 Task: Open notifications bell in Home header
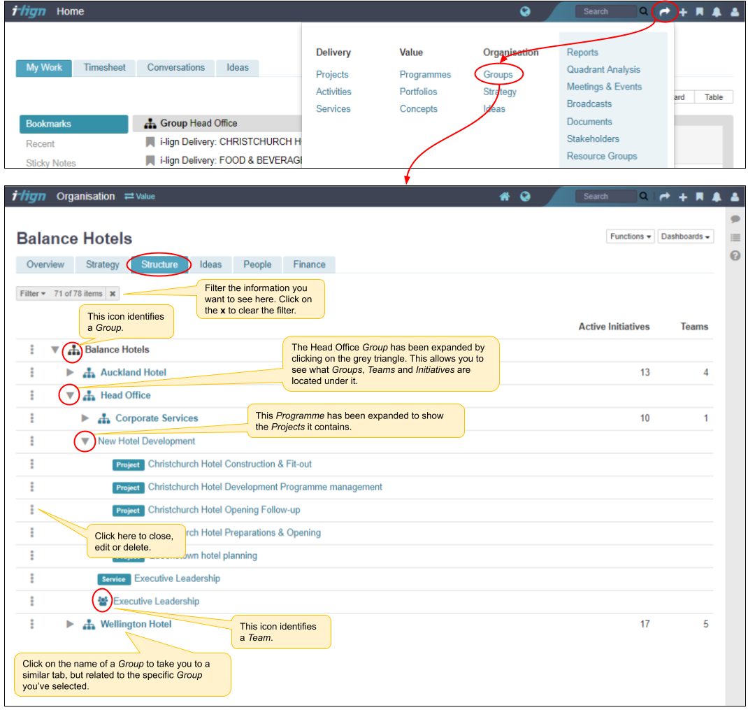click(x=717, y=12)
